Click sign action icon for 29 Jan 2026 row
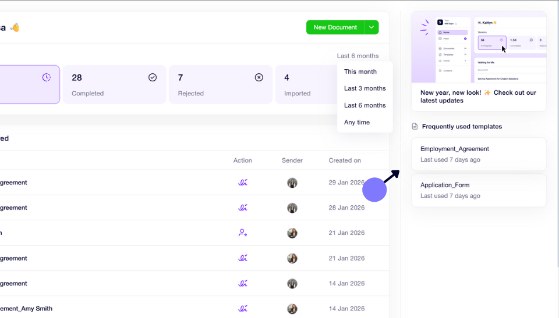The width and height of the screenshot is (559, 318). click(243, 183)
